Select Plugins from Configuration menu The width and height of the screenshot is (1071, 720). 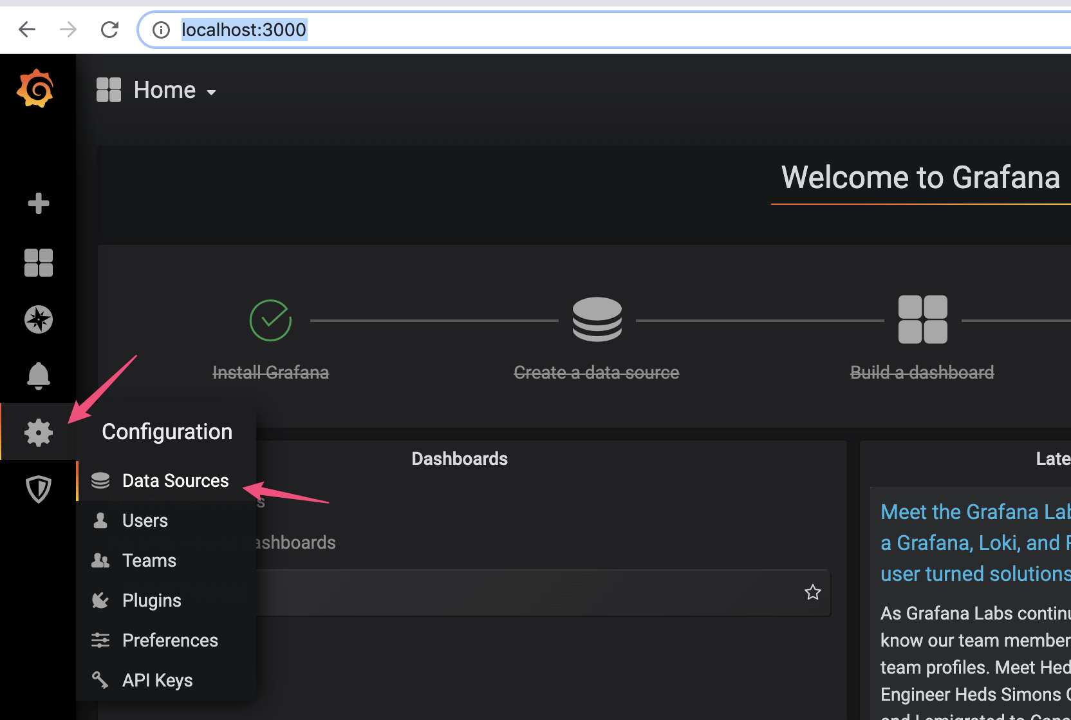coord(167,600)
